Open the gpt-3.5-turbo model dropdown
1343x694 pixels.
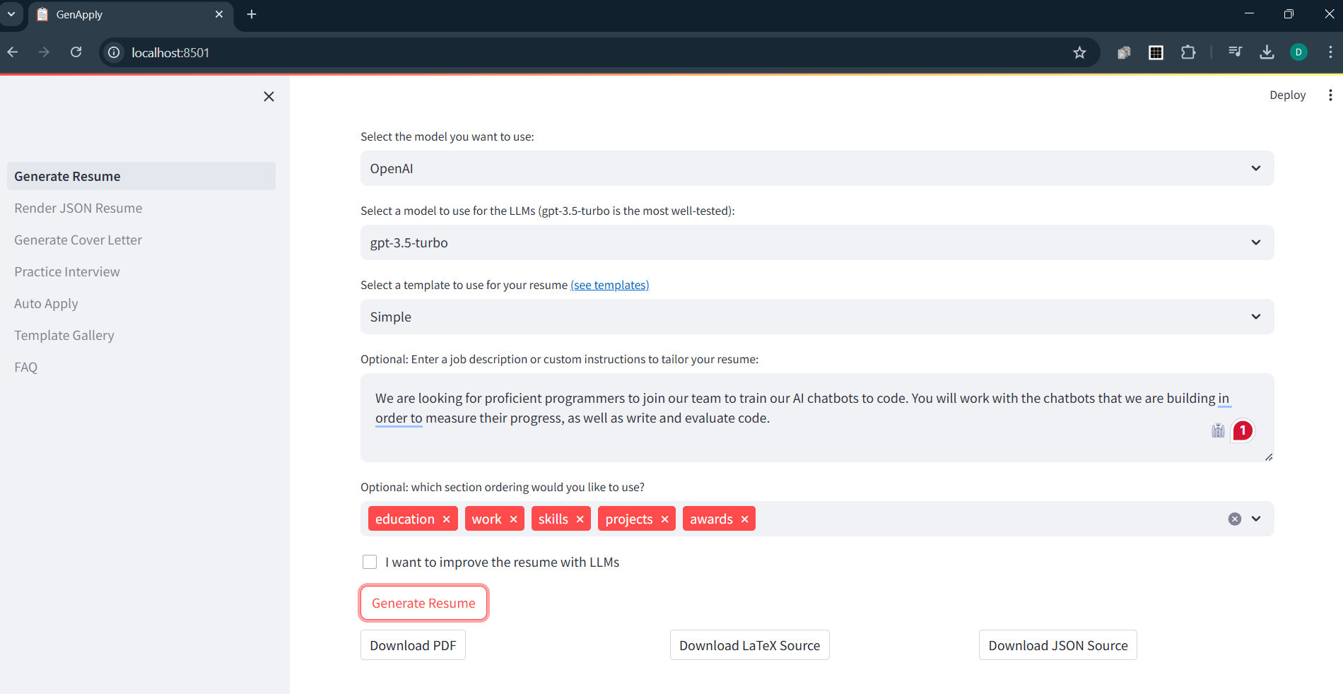coord(817,242)
